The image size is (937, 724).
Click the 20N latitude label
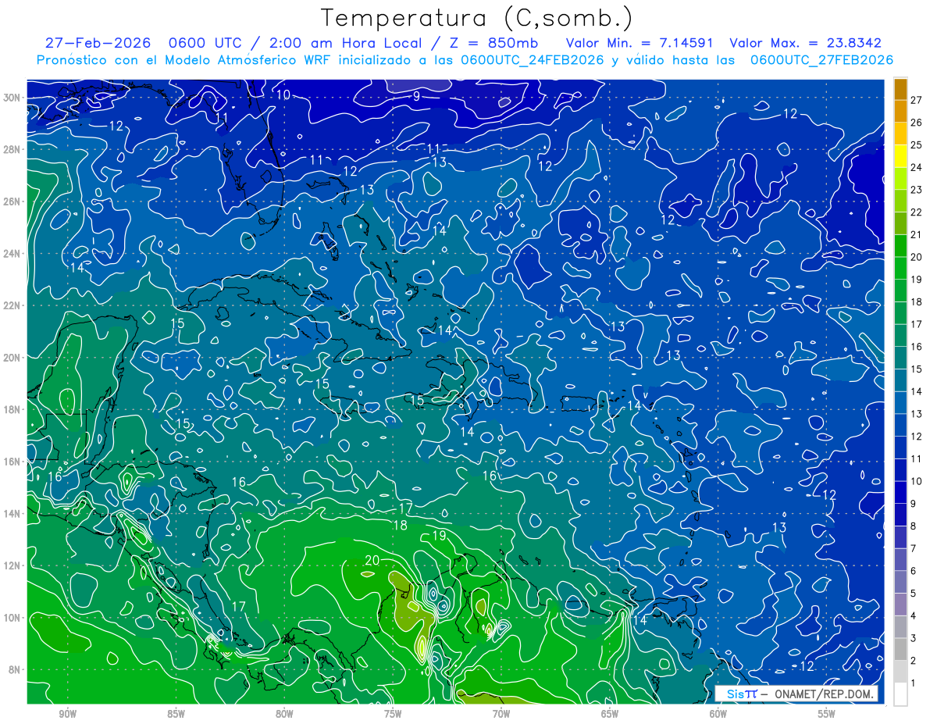[x=12, y=357]
